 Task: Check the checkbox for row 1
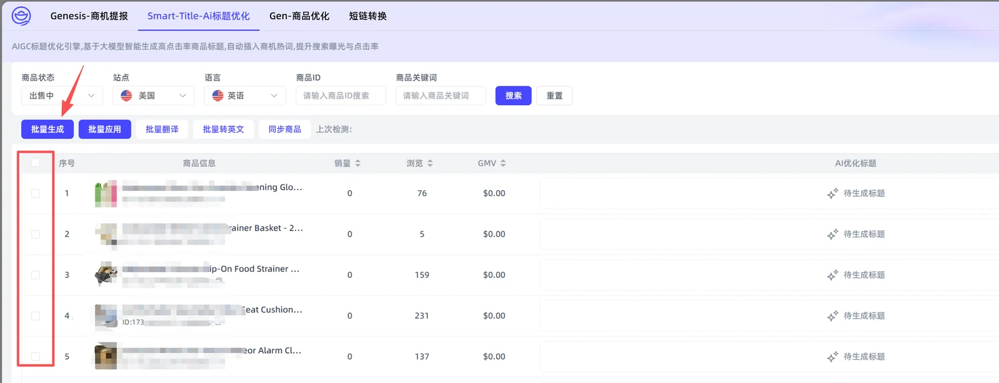click(x=36, y=193)
